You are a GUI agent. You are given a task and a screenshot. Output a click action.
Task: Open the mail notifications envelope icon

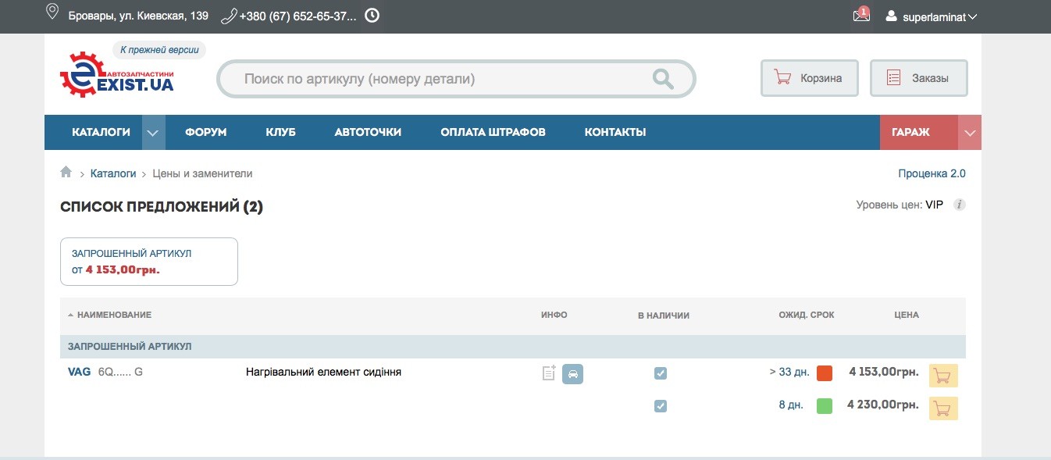click(860, 16)
